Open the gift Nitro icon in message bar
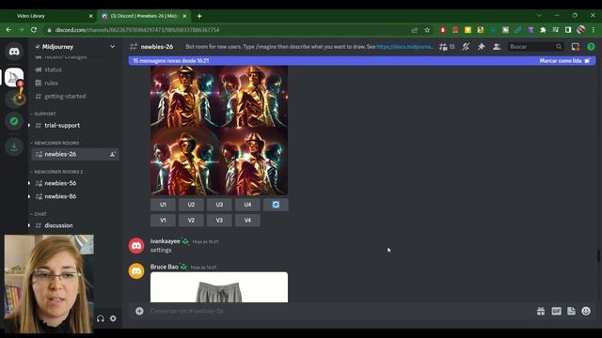The width and height of the screenshot is (602, 338). click(x=541, y=311)
